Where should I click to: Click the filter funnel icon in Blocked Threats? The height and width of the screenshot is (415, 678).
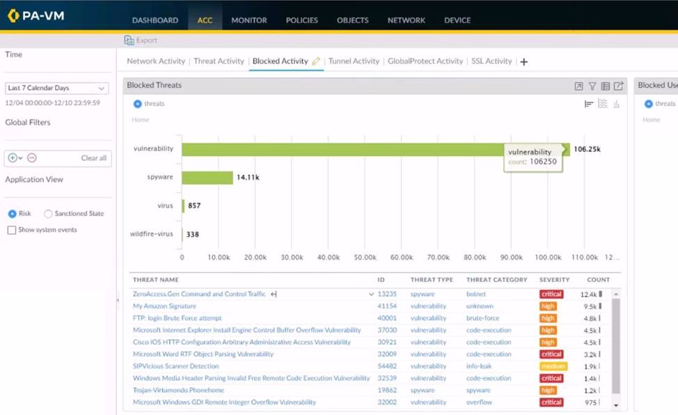[x=592, y=86]
